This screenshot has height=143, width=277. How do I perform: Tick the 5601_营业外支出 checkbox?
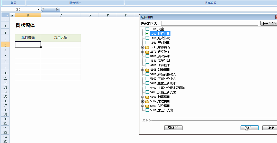pos(147,110)
